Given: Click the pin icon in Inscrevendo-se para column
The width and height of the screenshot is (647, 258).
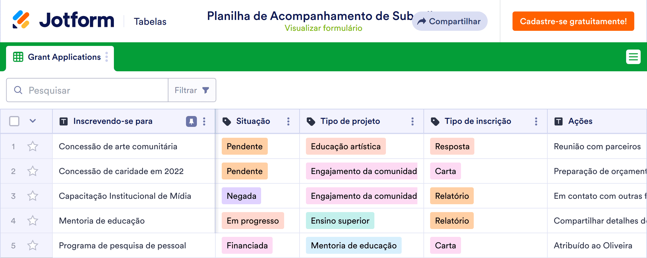Looking at the screenshot, I should (191, 121).
